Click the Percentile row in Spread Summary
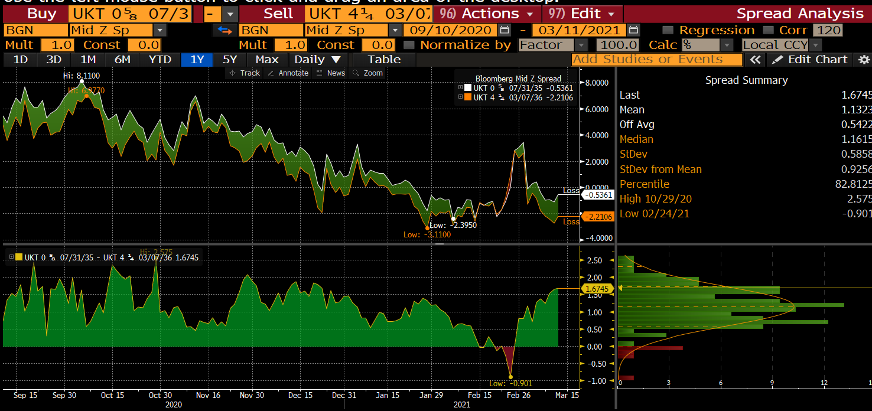 point(746,184)
